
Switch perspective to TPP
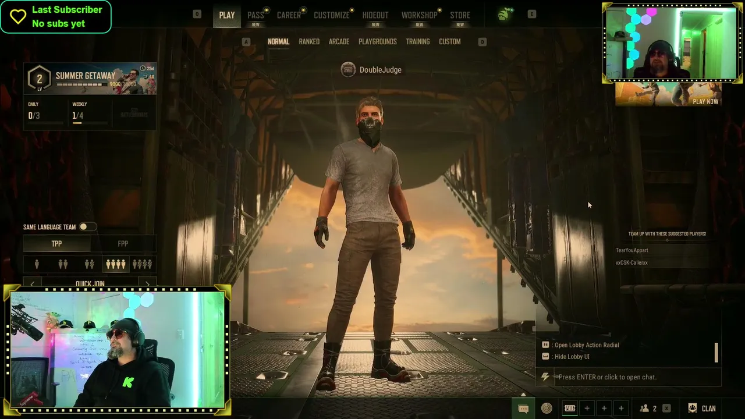(56, 244)
